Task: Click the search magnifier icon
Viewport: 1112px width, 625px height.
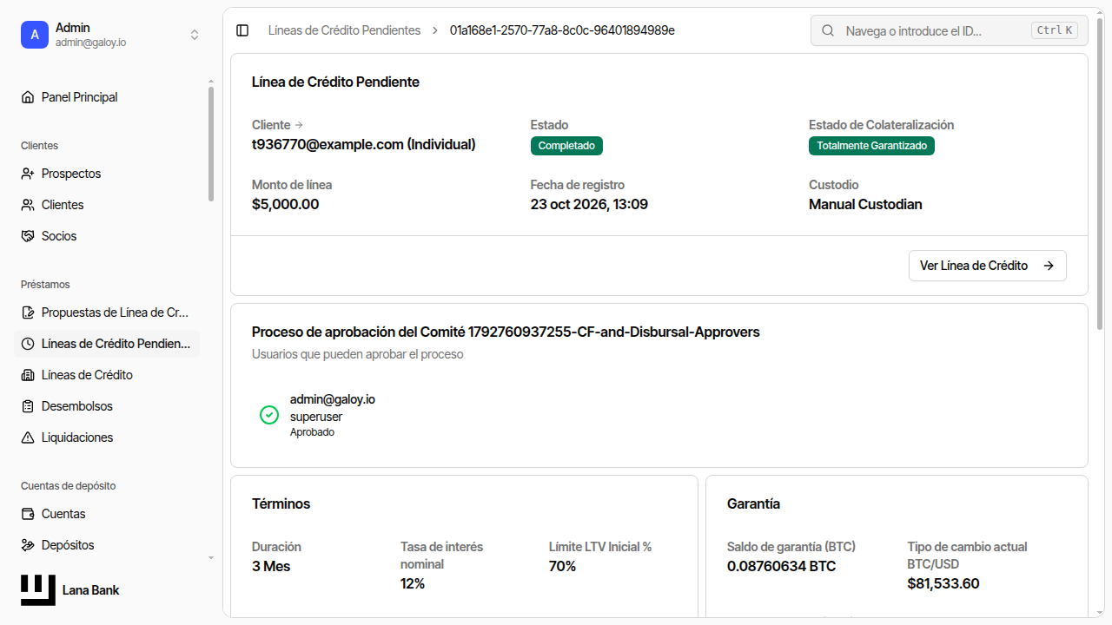Action: click(829, 30)
